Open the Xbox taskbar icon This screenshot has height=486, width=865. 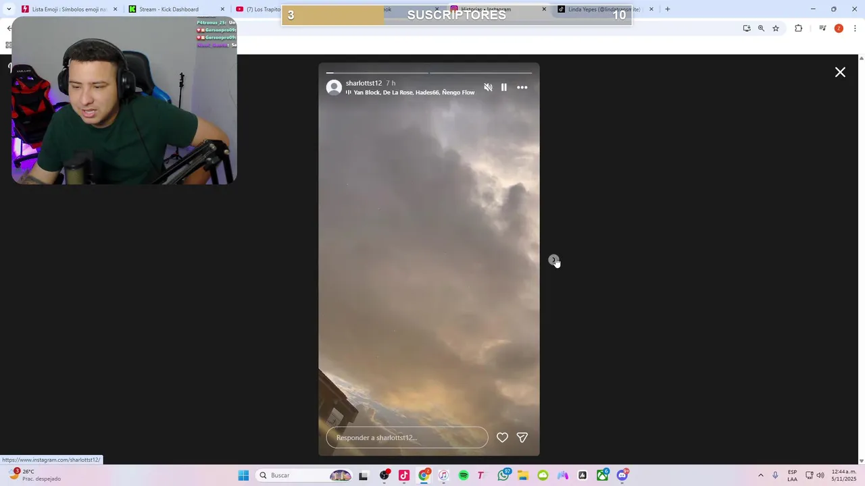tap(602, 475)
